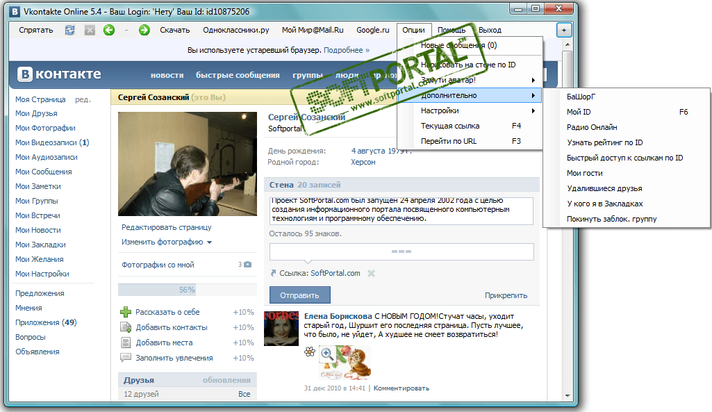
Task: Click the plus button at toolbar right
Action: 564,31
